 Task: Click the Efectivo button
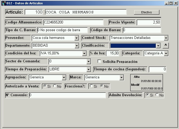(147, 12)
